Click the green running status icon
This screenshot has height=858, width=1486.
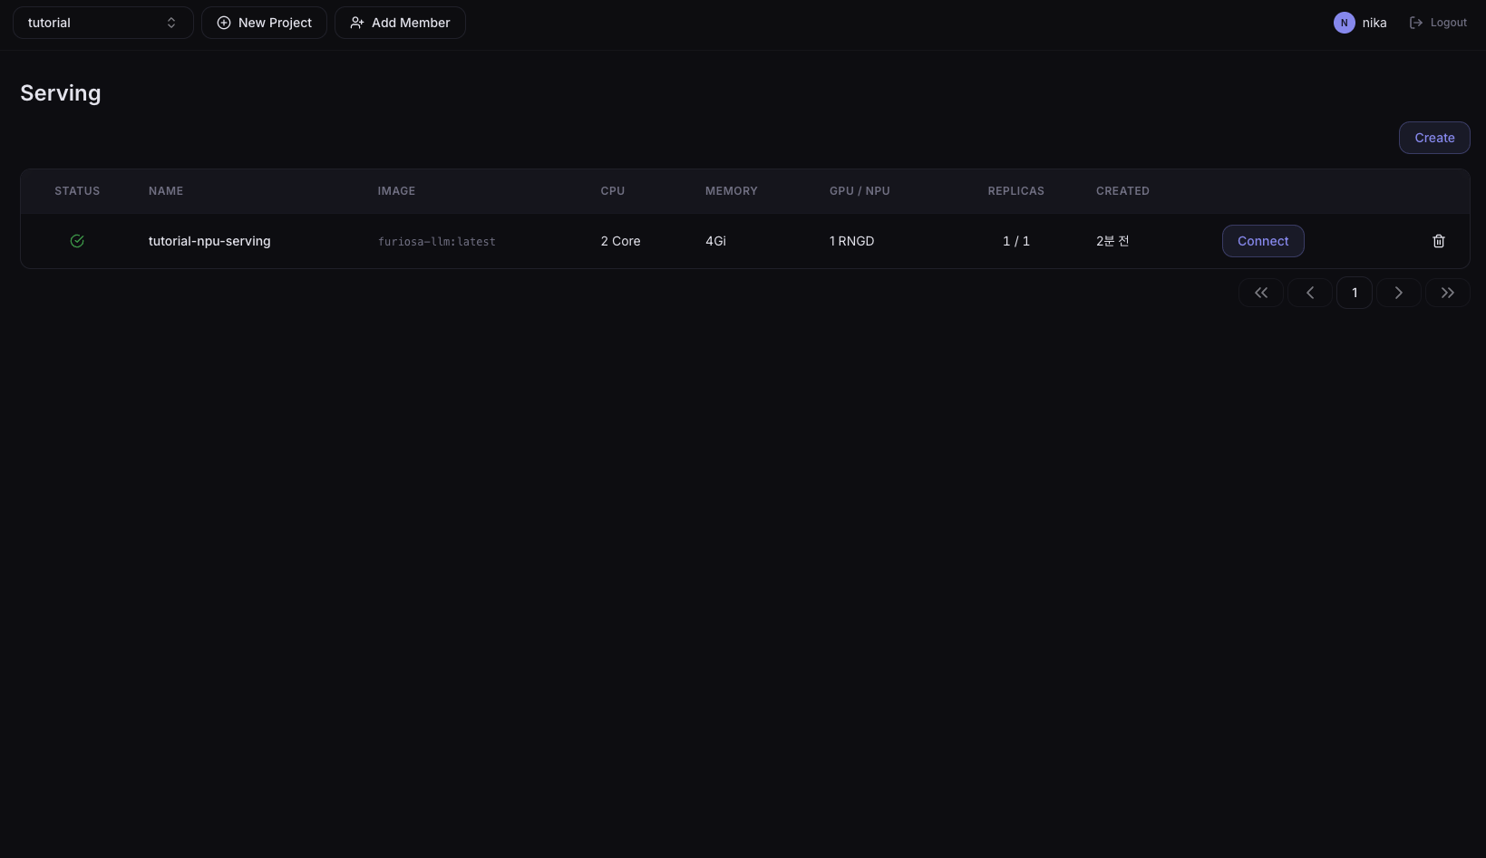click(77, 241)
